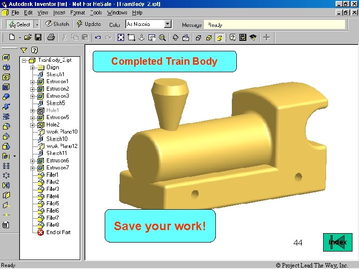Click the magnifier Zoom icon
This screenshot has width=359, height=269.
[x=163, y=37]
